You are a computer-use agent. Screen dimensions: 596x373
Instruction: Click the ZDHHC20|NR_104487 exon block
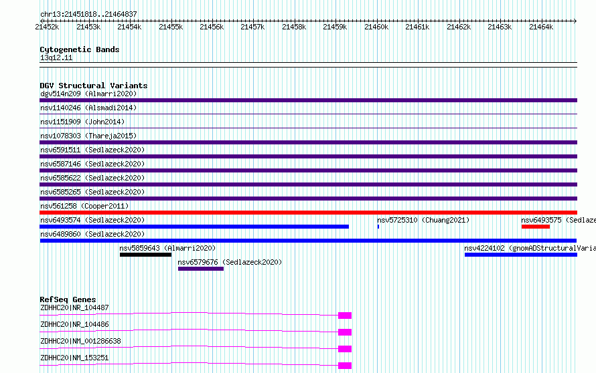(345, 316)
